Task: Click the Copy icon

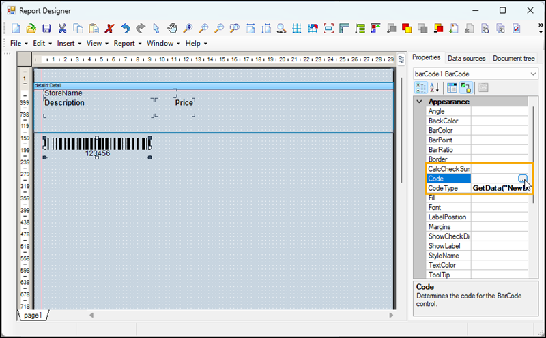Action: [x=78, y=28]
